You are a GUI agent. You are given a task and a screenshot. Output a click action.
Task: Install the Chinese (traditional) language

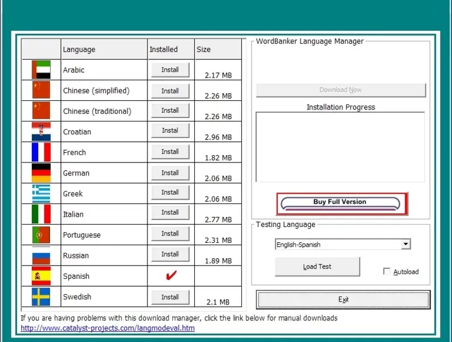[x=170, y=111]
